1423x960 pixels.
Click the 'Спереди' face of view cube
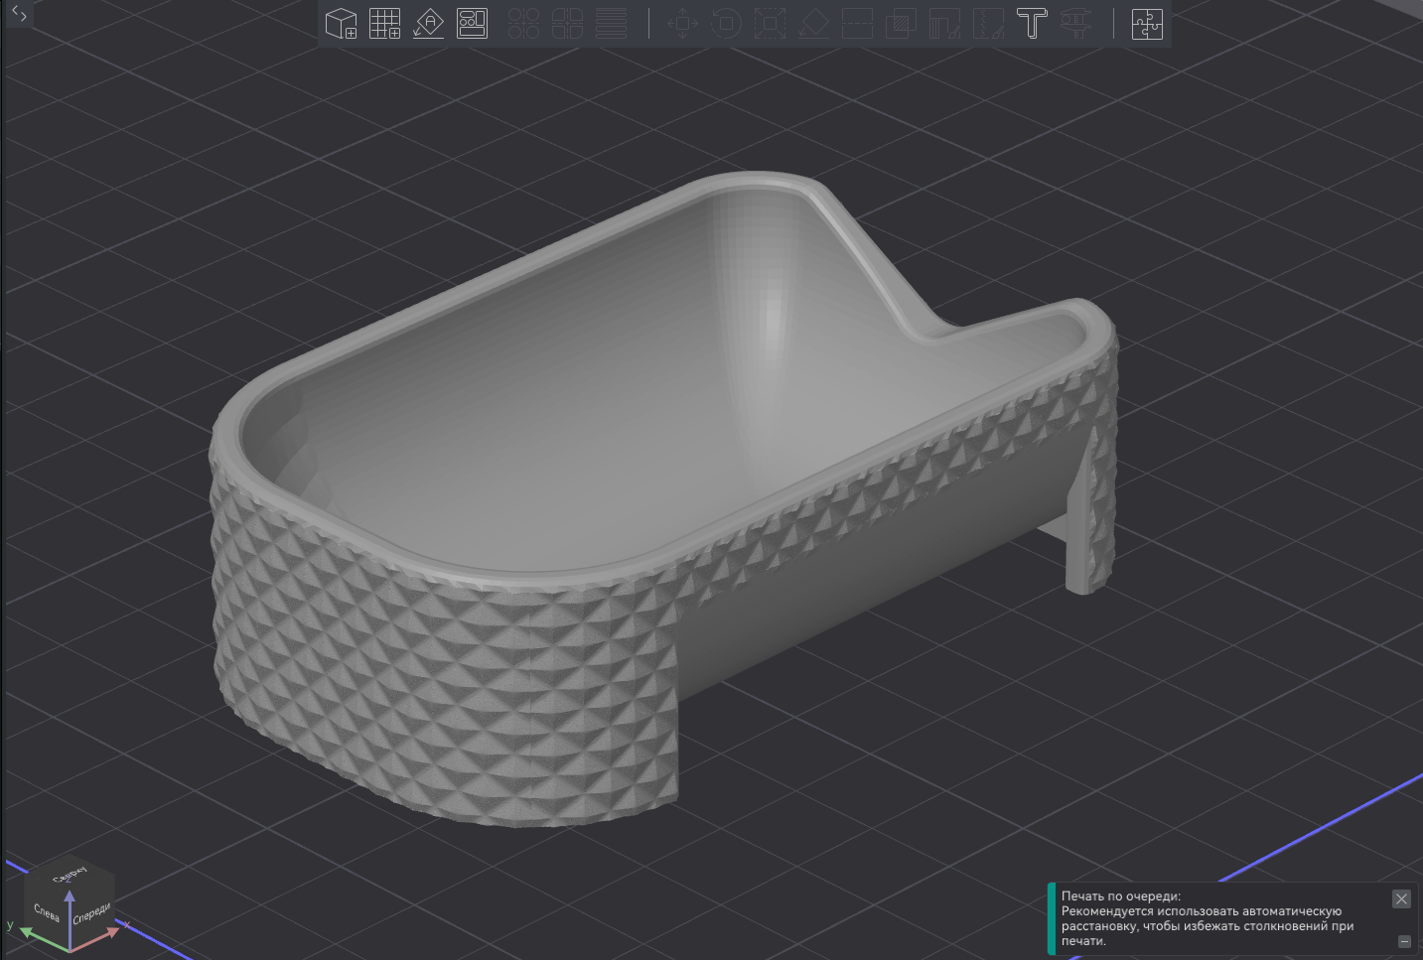coord(91,913)
